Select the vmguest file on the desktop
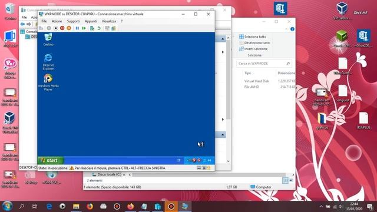Image resolution: width=377 pixels, height=212 pixels. 343,93
